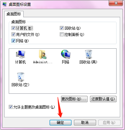This screenshot has width=125, height=130.
Task: Confirm with the 确定 button
Action: click(60, 122)
